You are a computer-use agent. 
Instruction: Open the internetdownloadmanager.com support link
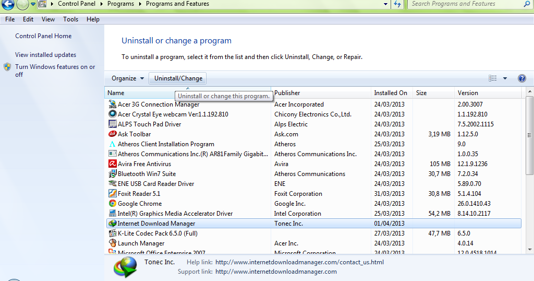(x=276, y=272)
